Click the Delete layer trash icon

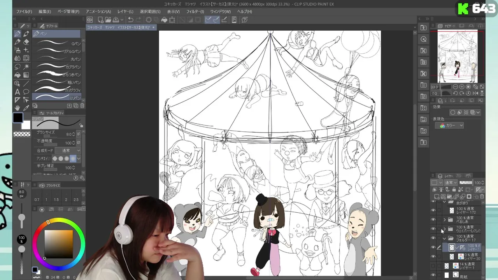482,197
